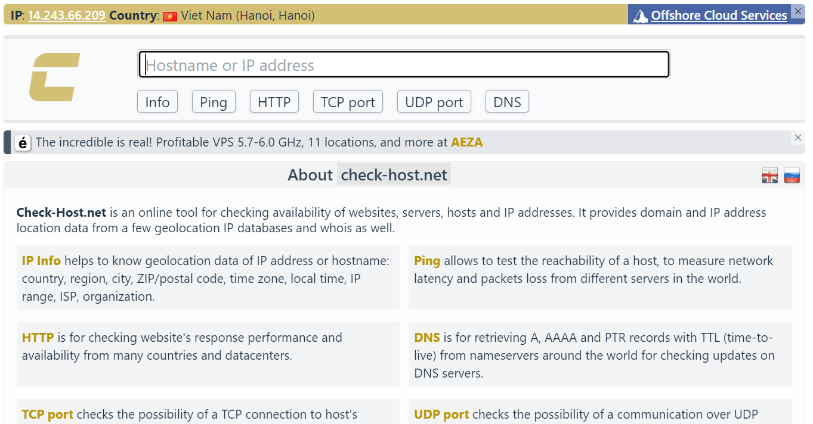This screenshot has width=813, height=424.
Task: Open the UDP port description link
Action: tap(441, 414)
